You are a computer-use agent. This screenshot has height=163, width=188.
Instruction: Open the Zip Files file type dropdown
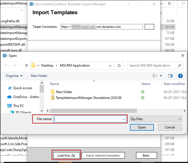156,119
